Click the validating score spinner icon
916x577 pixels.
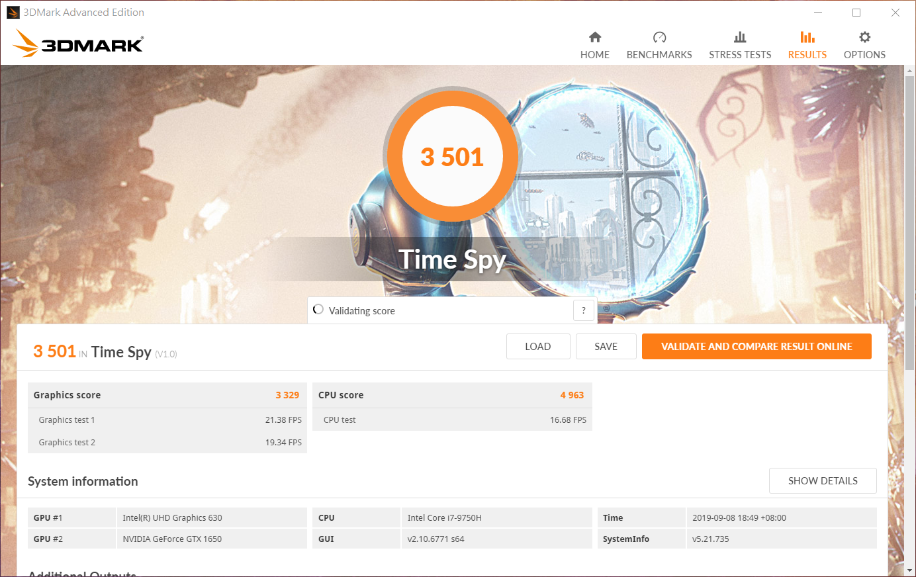point(318,310)
